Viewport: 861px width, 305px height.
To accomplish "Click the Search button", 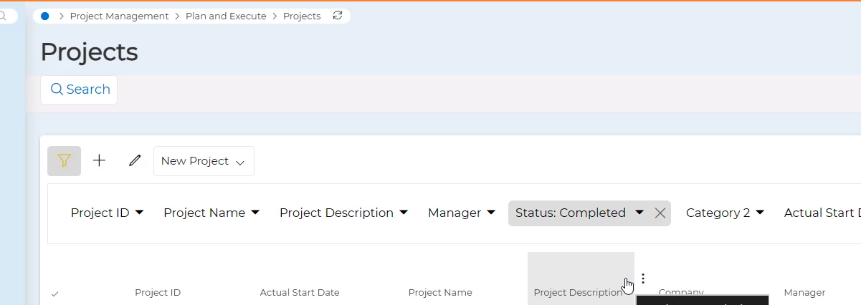I will pos(79,89).
